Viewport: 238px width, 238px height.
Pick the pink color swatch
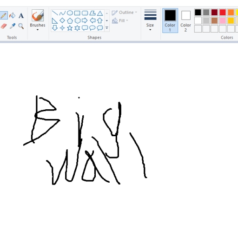(x=223, y=20)
